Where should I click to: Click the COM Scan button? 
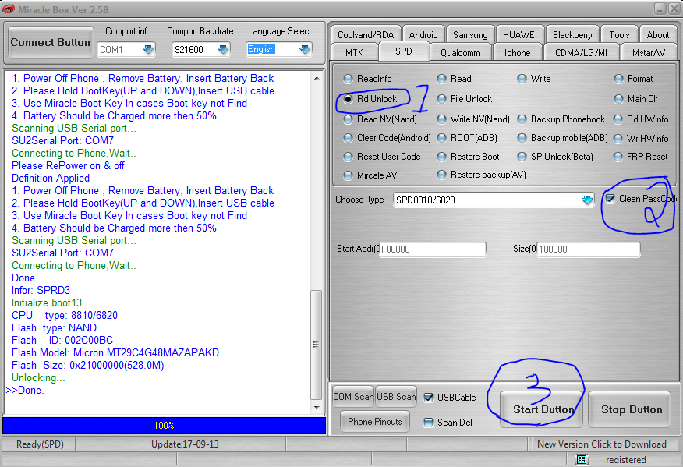(353, 397)
